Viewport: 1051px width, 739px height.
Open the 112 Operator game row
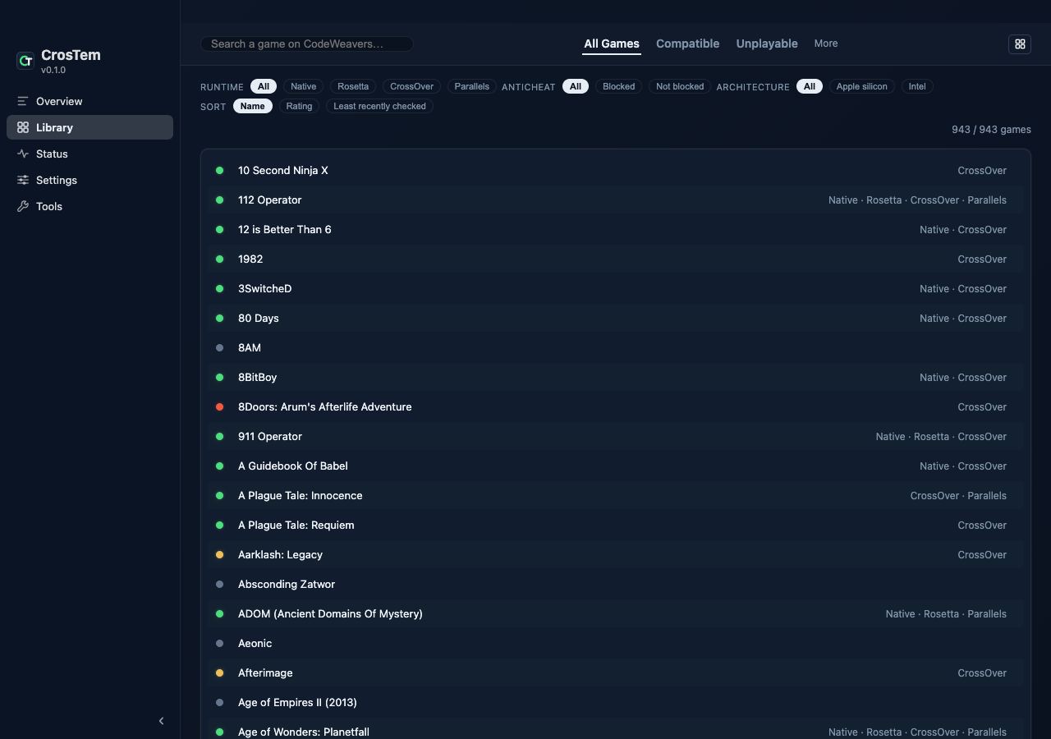click(x=615, y=200)
